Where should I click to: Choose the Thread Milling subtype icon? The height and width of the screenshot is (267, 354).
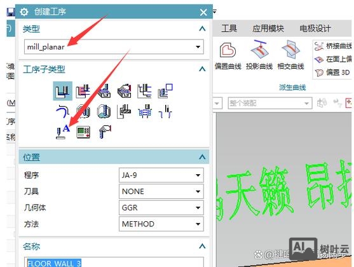[x=165, y=111]
